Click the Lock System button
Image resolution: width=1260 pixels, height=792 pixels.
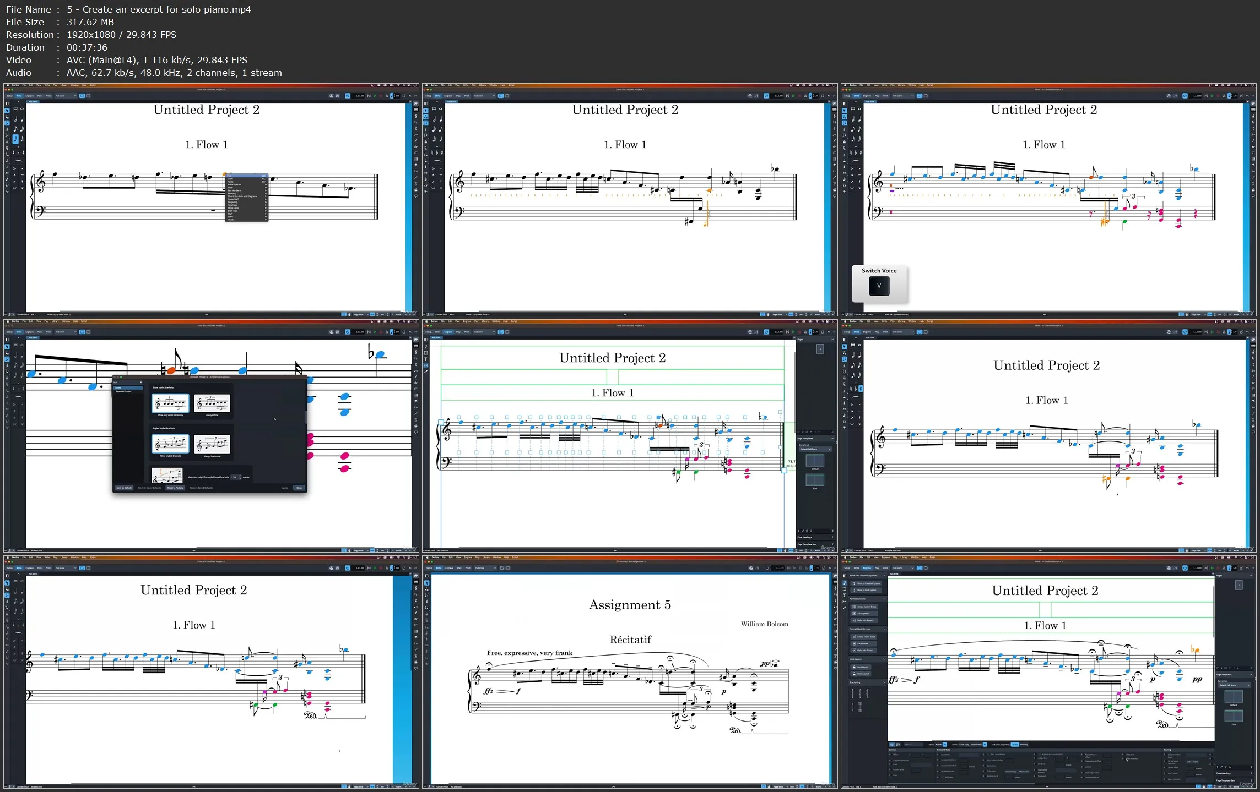click(x=864, y=614)
